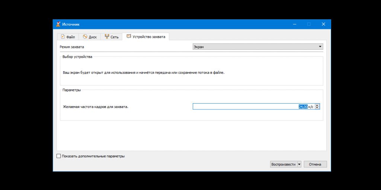Click the Отмена button

click(315, 164)
